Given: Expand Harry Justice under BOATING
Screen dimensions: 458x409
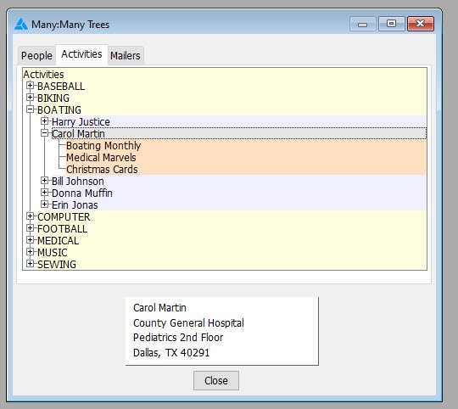Looking at the screenshot, I should (x=44, y=121).
